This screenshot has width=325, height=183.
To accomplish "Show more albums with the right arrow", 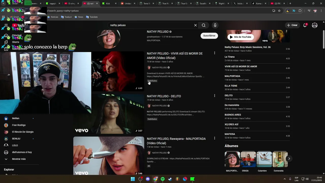I will 289,159.
